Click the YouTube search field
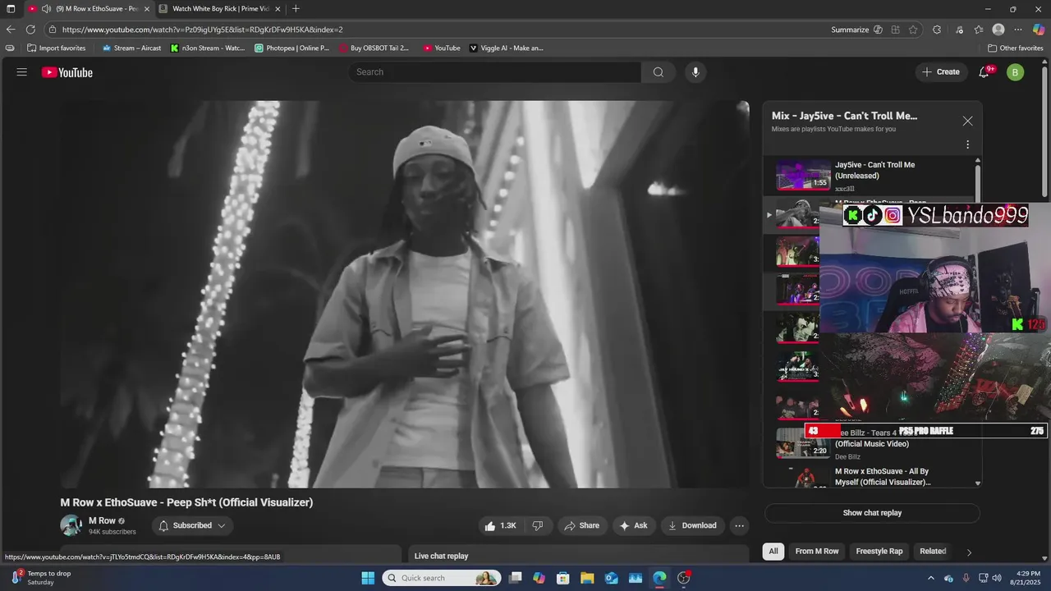Image resolution: width=1051 pixels, height=591 pixels. pos(495,72)
